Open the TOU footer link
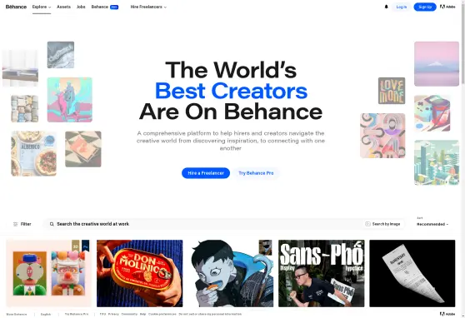465x318 pixels. (102, 314)
